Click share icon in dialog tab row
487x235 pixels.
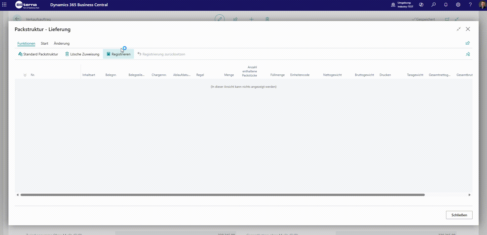[468, 43]
